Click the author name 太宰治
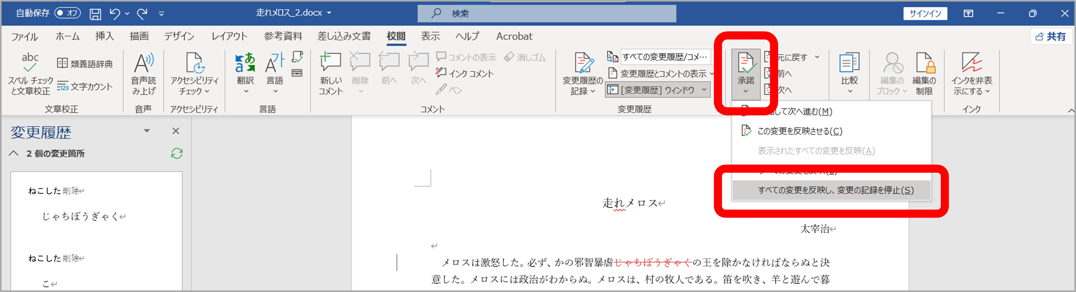Image resolution: width=1076 pixels, height=292 pixels. [815, 229]
